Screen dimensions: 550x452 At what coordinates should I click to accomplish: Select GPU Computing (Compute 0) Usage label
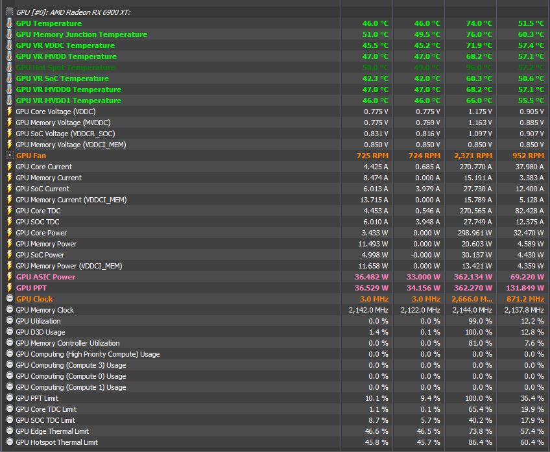tap(71, 376)
